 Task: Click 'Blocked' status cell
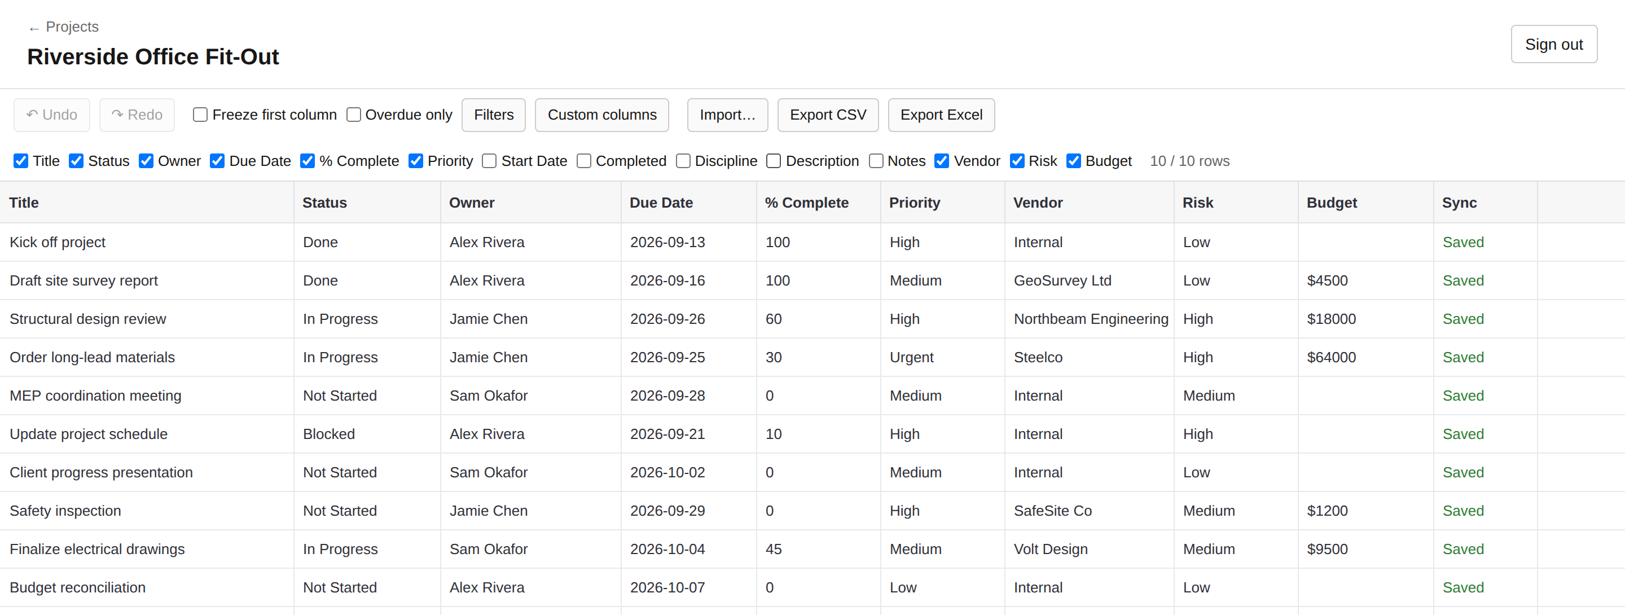(367, 434)
